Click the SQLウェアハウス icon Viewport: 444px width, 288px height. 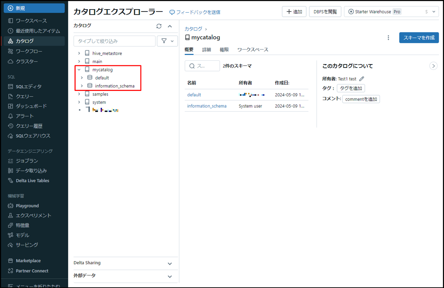coord(10,136)
